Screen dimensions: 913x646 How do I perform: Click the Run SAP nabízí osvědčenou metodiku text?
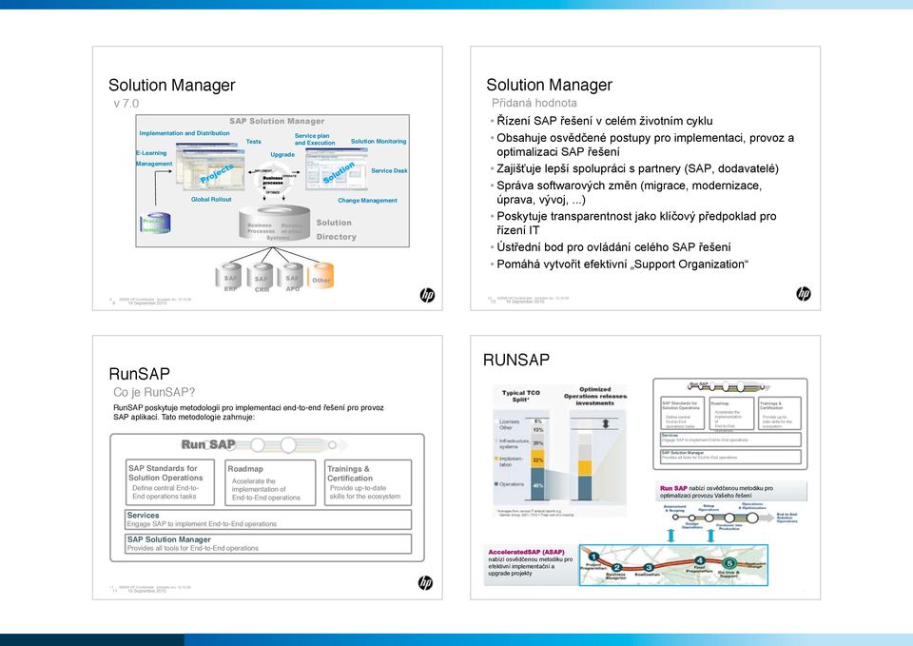coord(717,492)
